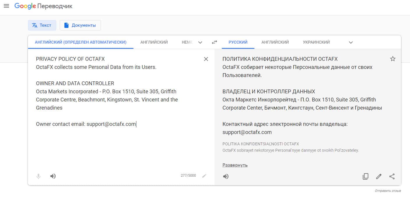This screenshot has height=202, width=410.
Task: Select Английский source language tab
Action: [x=154, y=42]
